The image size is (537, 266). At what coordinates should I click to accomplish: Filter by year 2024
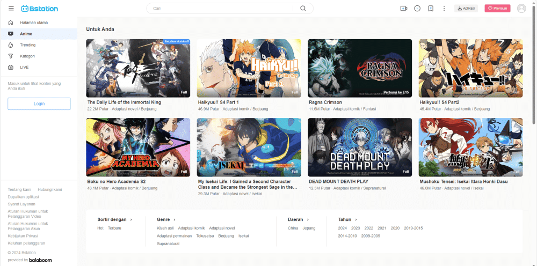point(343,228)
